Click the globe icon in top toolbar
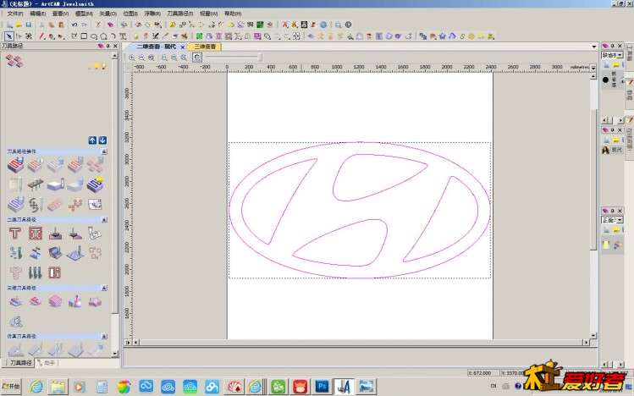634x396 pixels. pos(323,25)
